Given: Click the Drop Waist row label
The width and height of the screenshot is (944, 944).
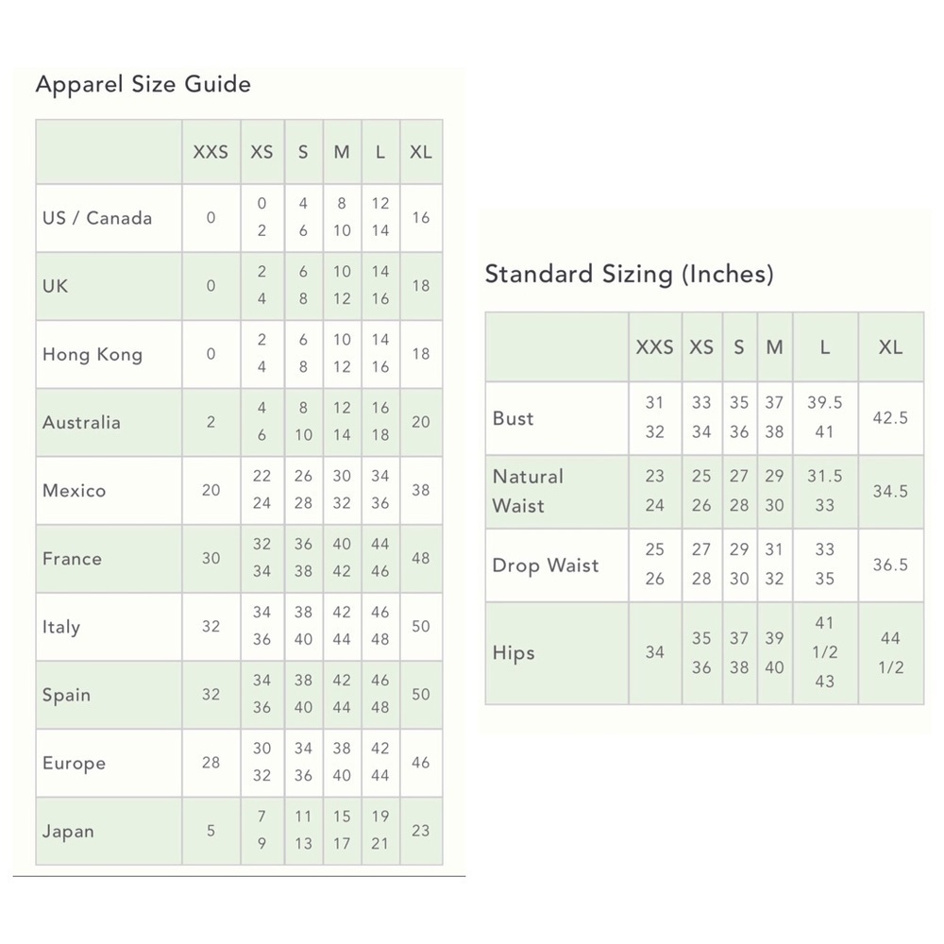Looking at the screenshot, I should pyautogui.click(x=546, y=565).
